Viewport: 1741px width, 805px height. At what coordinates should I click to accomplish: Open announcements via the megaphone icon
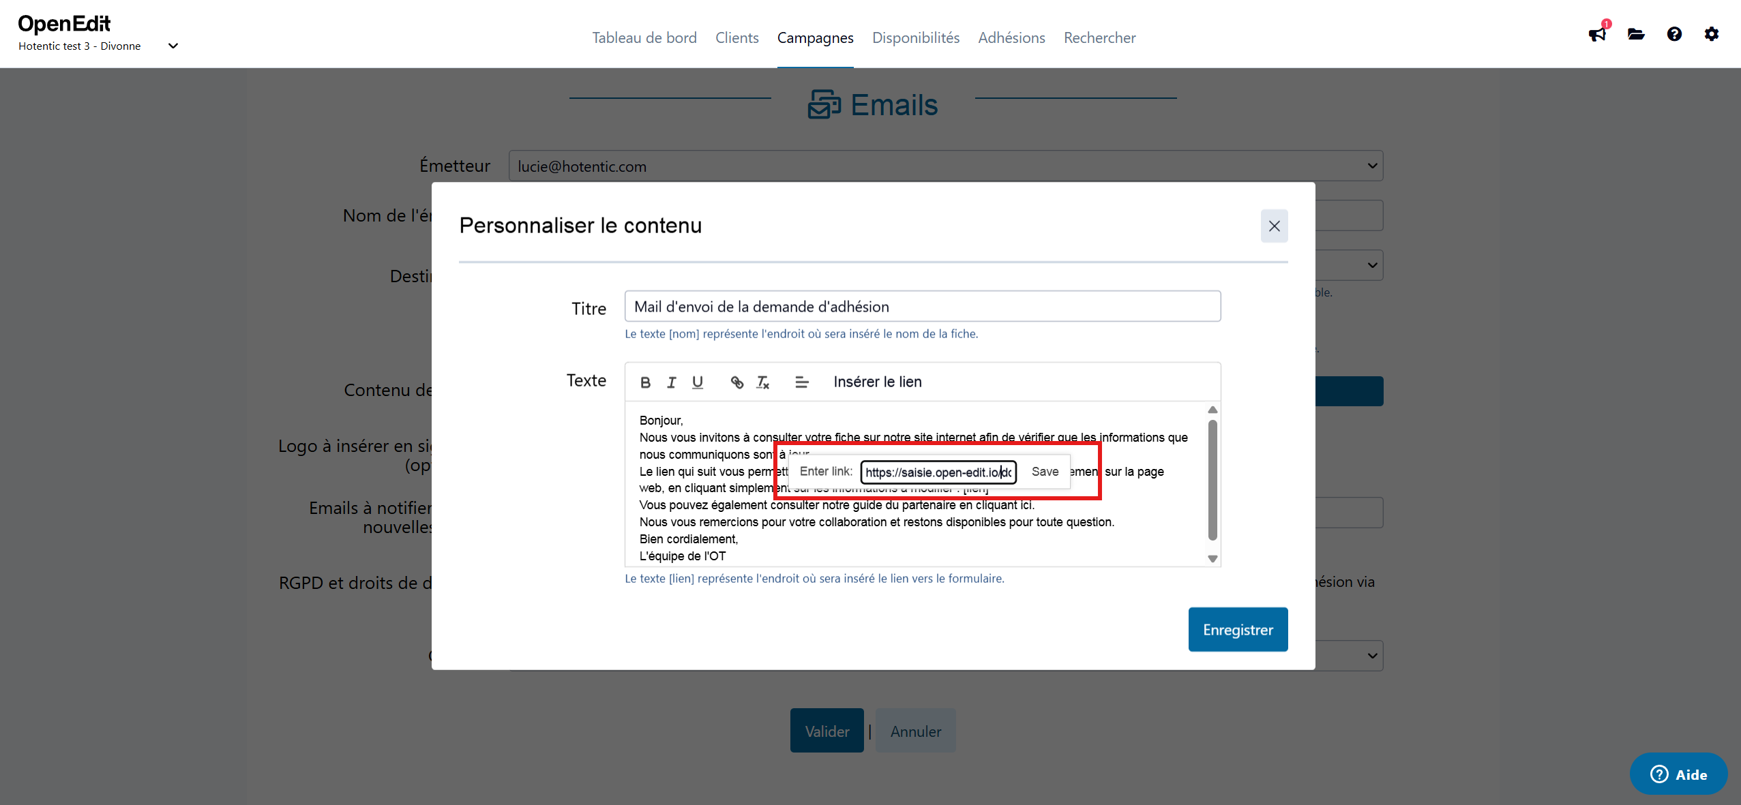[x=1598, y=34]
